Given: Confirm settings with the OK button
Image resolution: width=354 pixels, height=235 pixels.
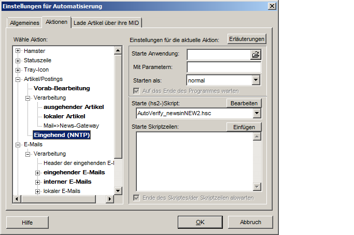Looking at the screenshot, I should pos(201,222).
